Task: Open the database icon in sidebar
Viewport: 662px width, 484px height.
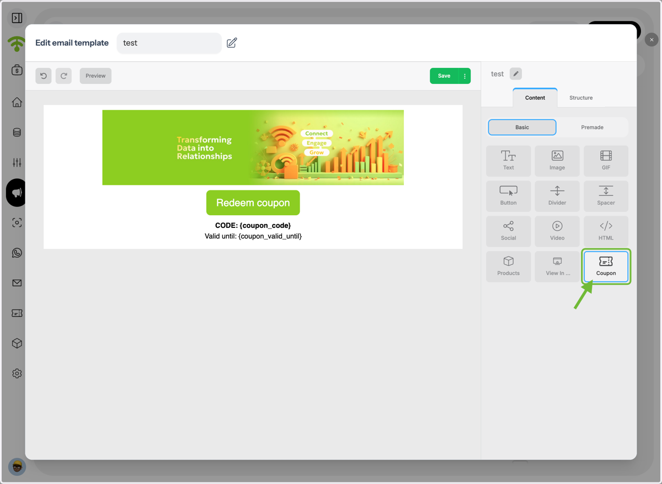Action: coord(17,132)
